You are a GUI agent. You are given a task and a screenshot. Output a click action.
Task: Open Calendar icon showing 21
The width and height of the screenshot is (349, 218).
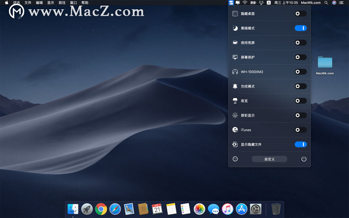(x=157, y=209)
